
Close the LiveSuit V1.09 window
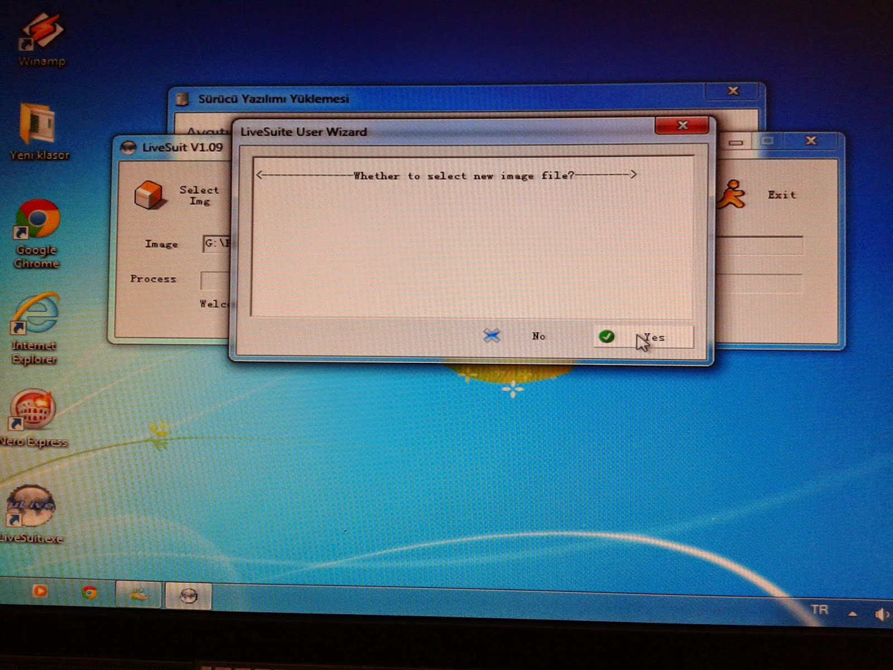click(x=811, y=141)
